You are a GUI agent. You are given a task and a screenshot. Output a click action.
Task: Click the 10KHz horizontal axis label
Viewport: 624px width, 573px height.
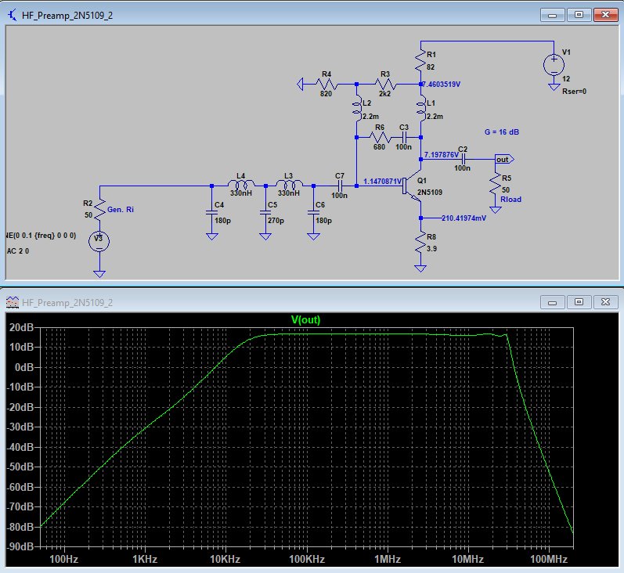click(225, 559)
